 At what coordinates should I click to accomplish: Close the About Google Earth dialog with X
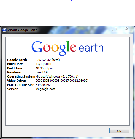(x=126, y=29)
